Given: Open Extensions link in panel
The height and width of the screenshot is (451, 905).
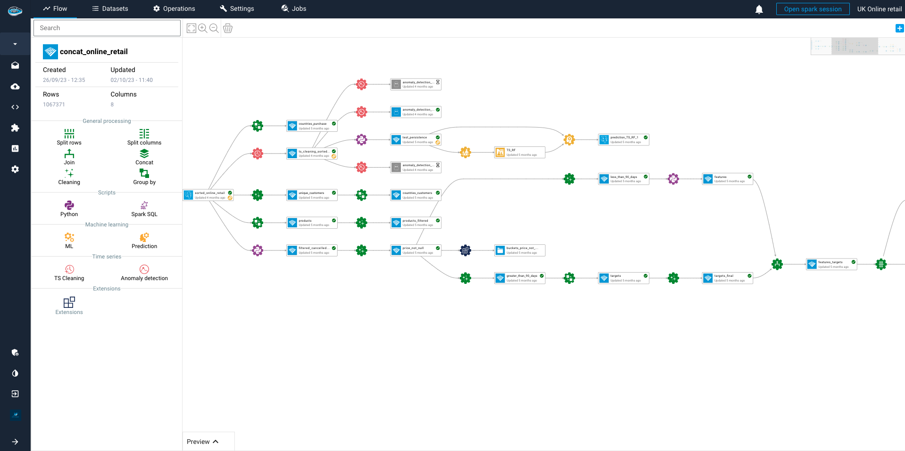Looking at the screenshot, I should coord(69,306).
